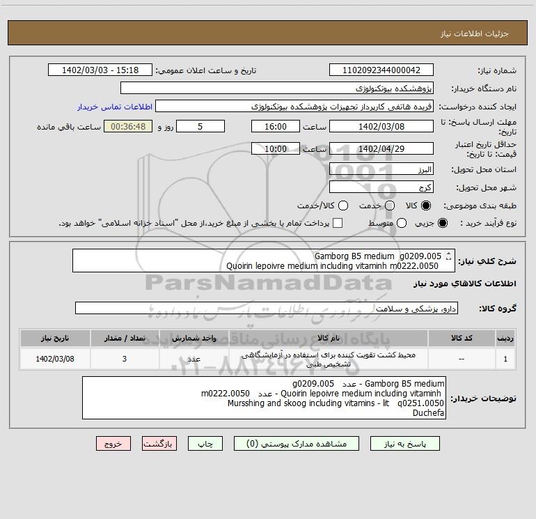
Task: Select the خدمت radio button
Action: pos(390,206)
